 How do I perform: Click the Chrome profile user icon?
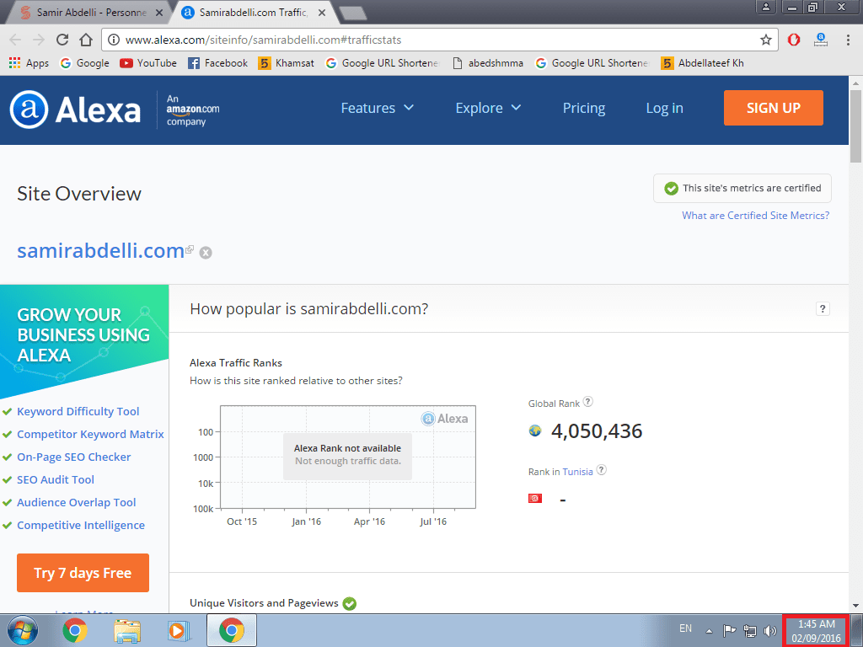point(765,7)
